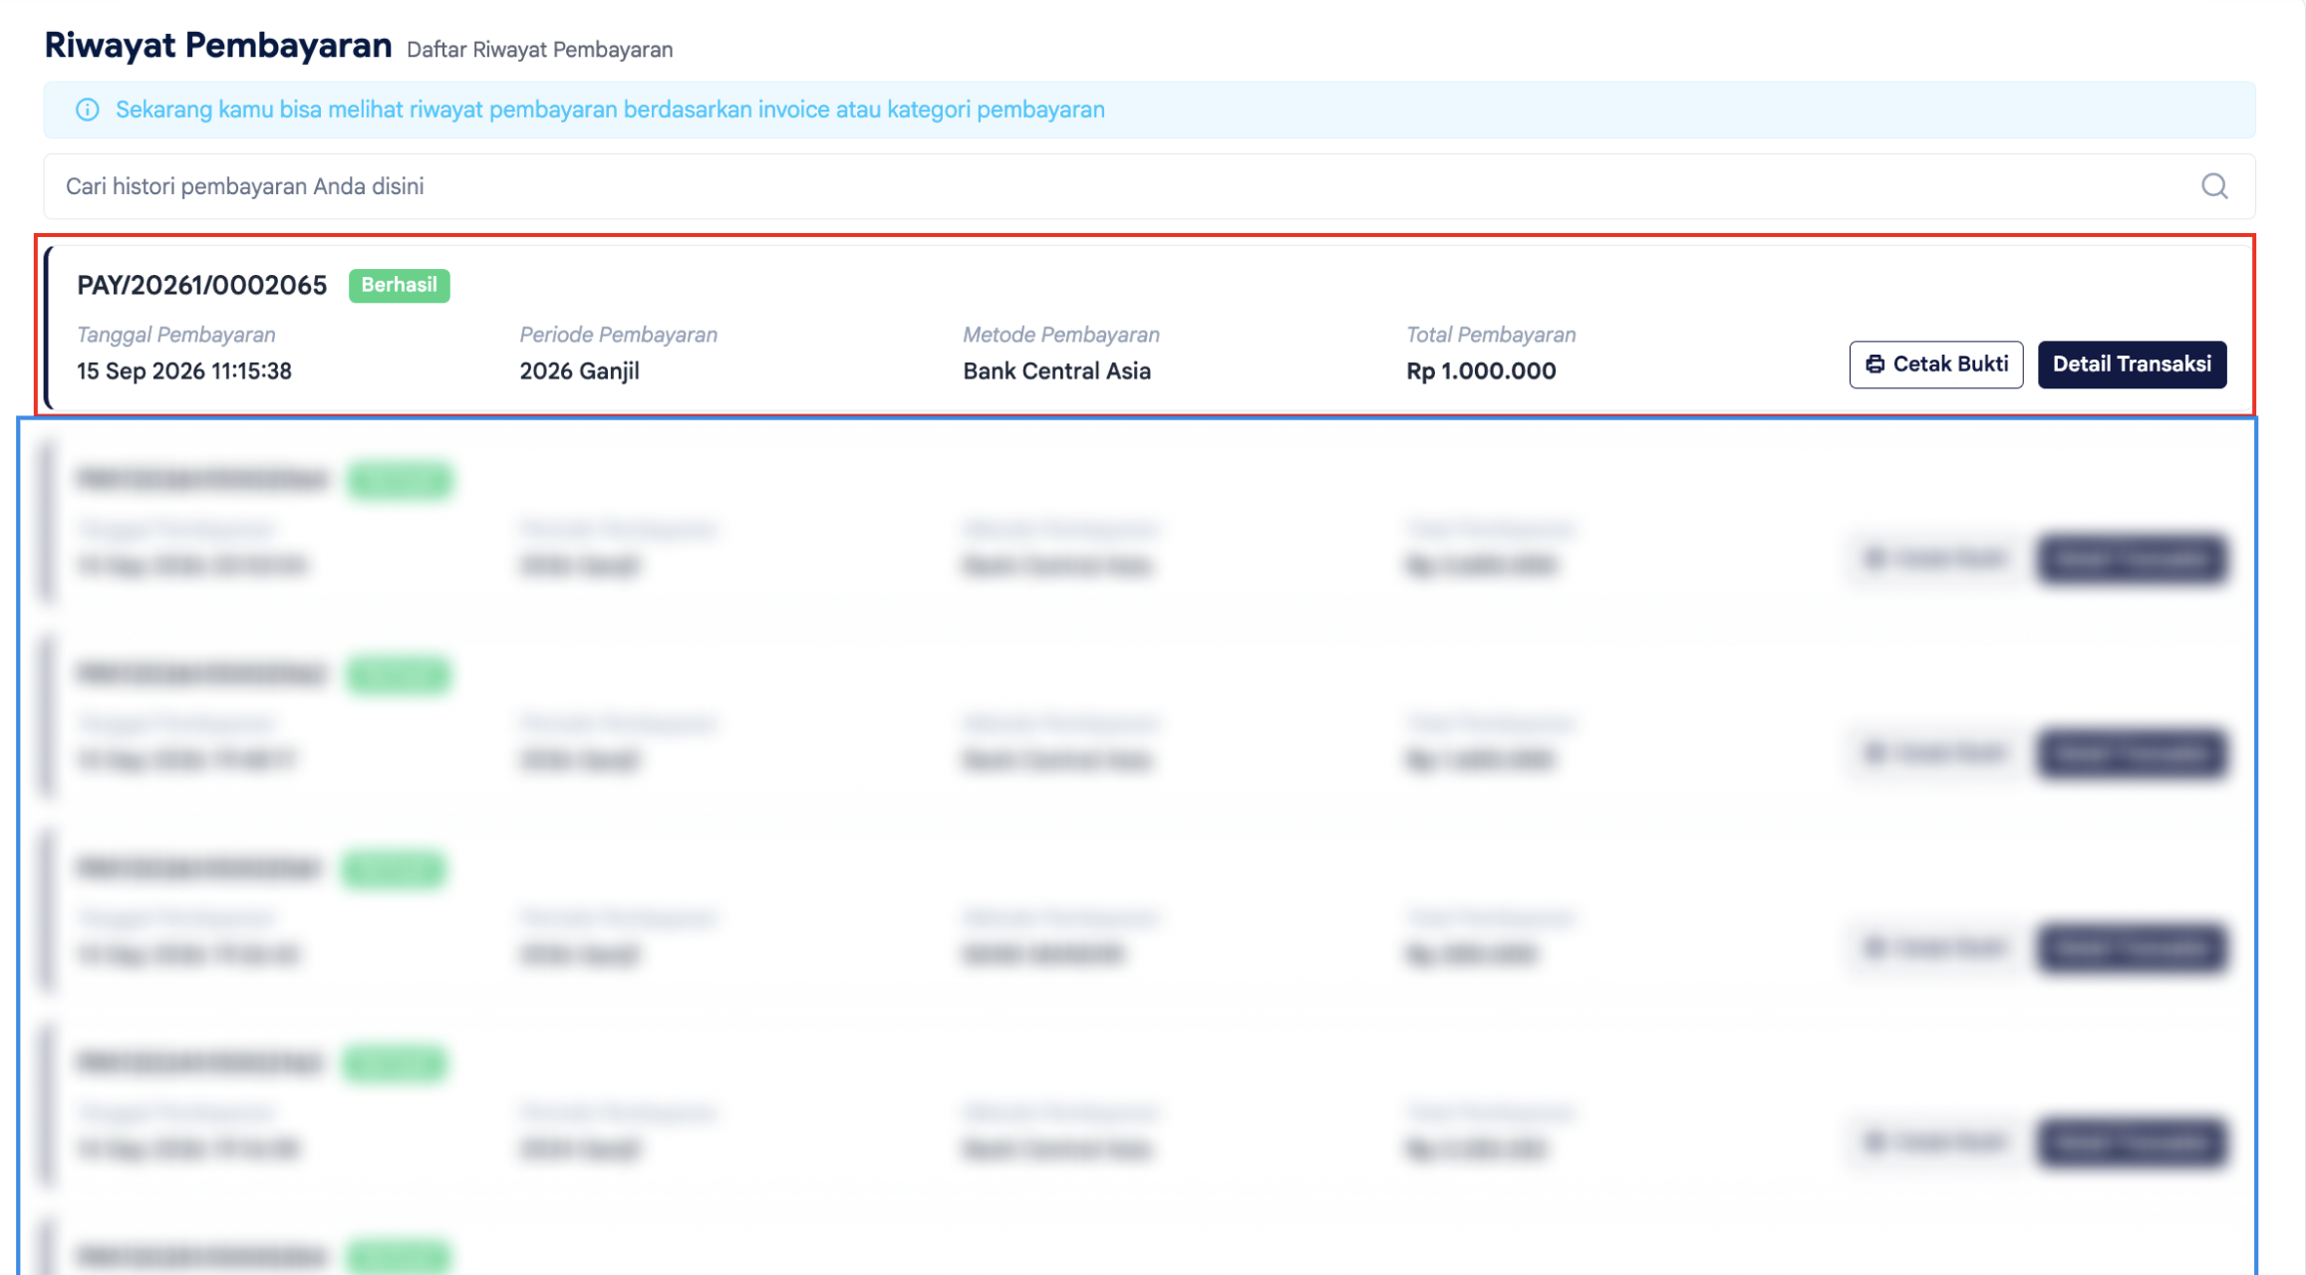Viewport: 2306px width, 1275px height.
Task: Click Cetak Bukti for PAY/20261/0002065
Action: click(1935, 365)
